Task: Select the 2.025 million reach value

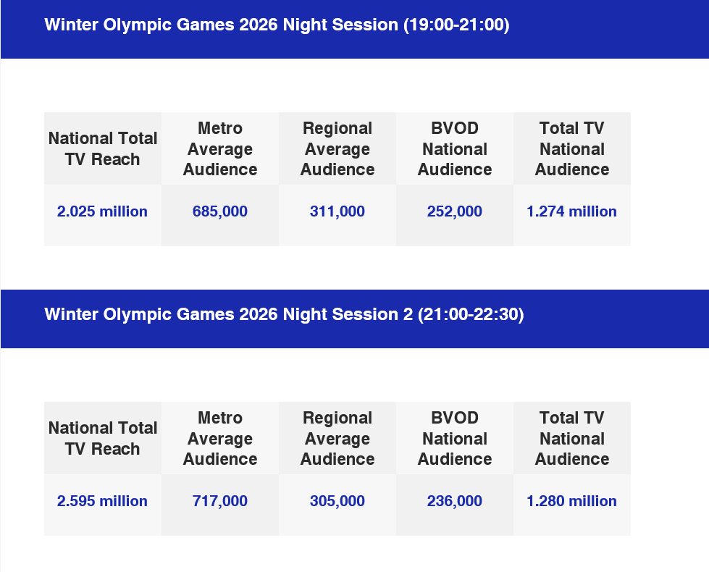Action: click(x=102, y=212)
